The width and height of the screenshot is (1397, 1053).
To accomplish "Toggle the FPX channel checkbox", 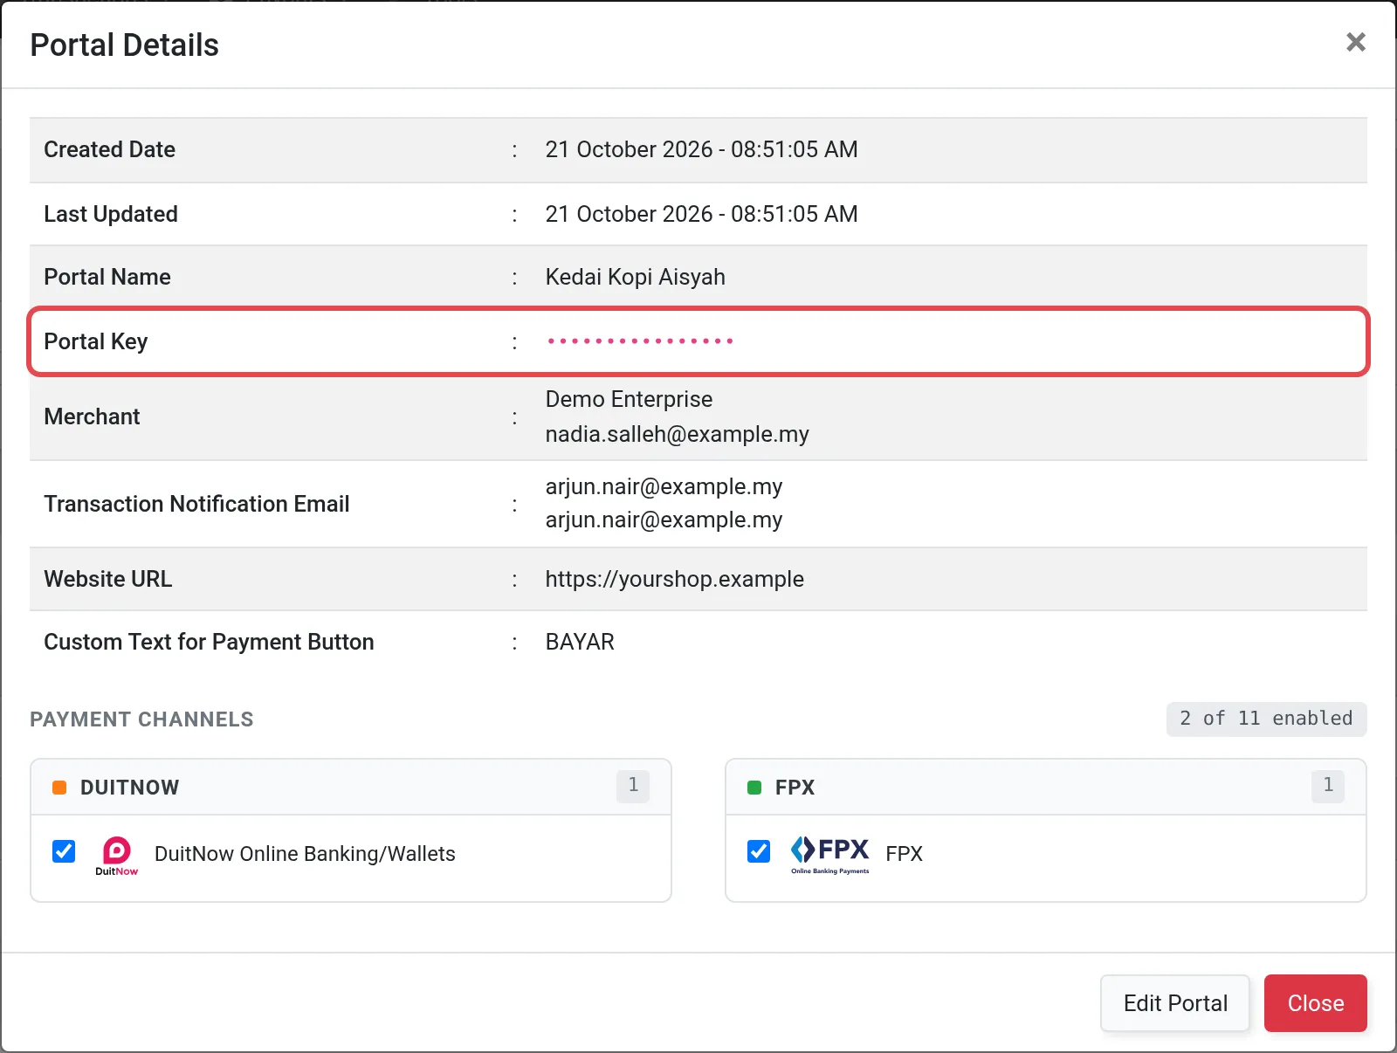I will point(759,851).
